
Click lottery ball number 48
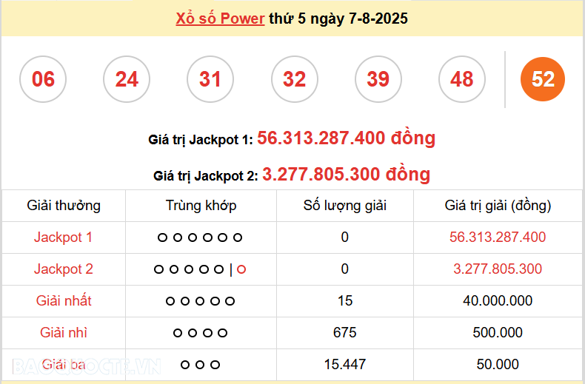[462, 79]
